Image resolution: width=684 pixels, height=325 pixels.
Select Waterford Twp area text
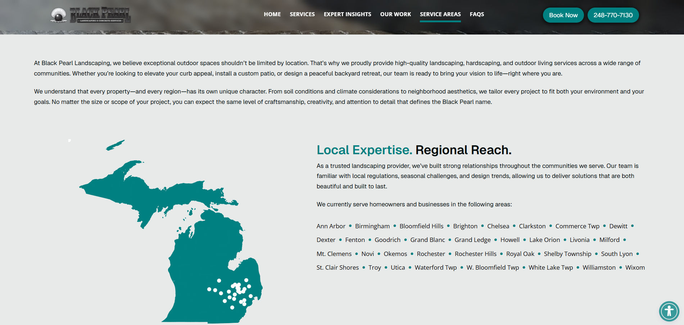[436, 267]
